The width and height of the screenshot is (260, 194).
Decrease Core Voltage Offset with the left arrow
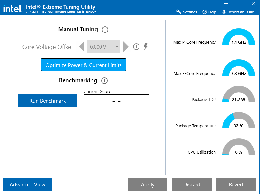[x=82, y=47]
